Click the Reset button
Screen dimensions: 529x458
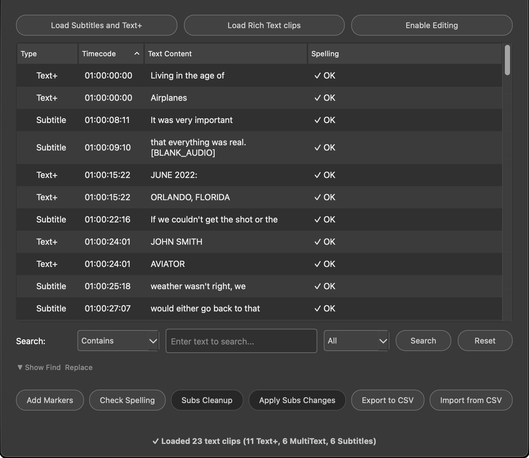tap(485, 341)
